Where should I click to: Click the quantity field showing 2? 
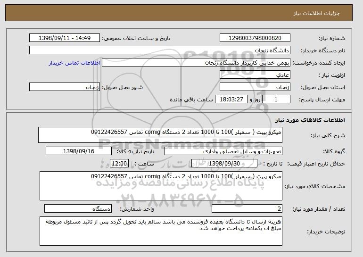(x=247, y=208)
